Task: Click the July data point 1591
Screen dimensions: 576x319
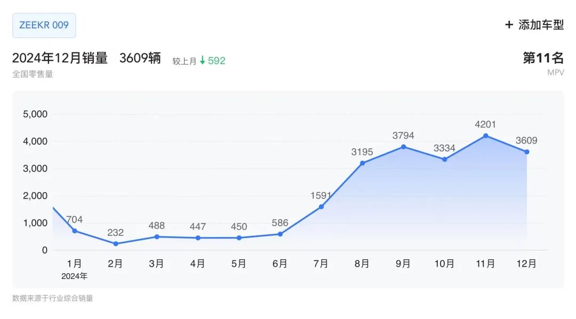Action: [x=321, y=206]
